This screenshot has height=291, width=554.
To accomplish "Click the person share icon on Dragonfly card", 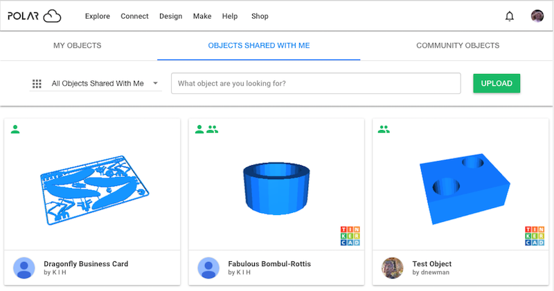I will pyautogui.click(x=15, y=129).
